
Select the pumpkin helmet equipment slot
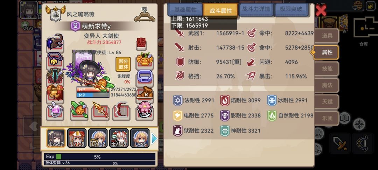[145, 60]
